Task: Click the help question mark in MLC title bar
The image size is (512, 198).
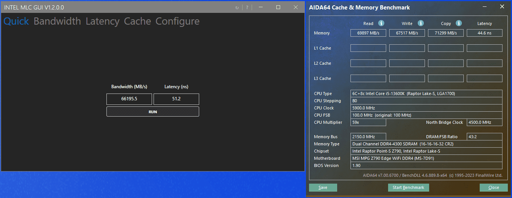Action: coord(247,8)
